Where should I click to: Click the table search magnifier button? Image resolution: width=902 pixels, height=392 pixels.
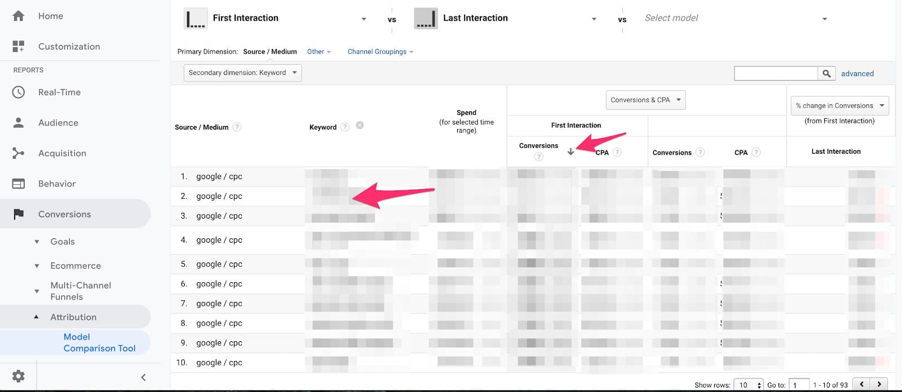(x=826, y=73)
